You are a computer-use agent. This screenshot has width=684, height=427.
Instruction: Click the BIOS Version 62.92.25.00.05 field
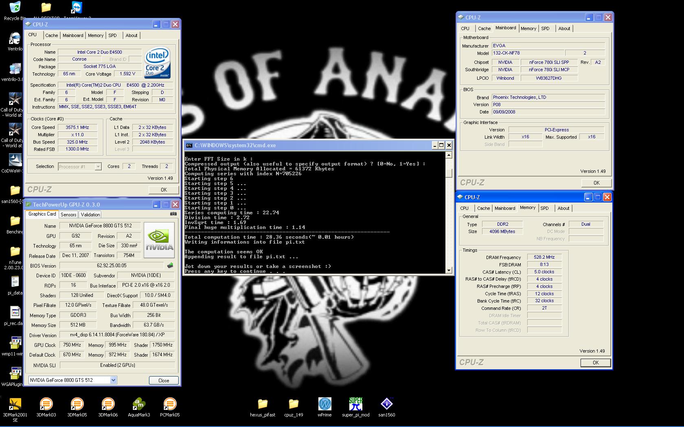click(112, 266)
